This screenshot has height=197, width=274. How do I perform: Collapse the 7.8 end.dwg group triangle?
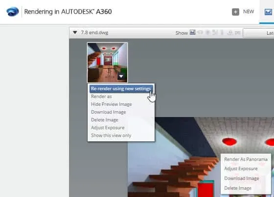point(75,32)
